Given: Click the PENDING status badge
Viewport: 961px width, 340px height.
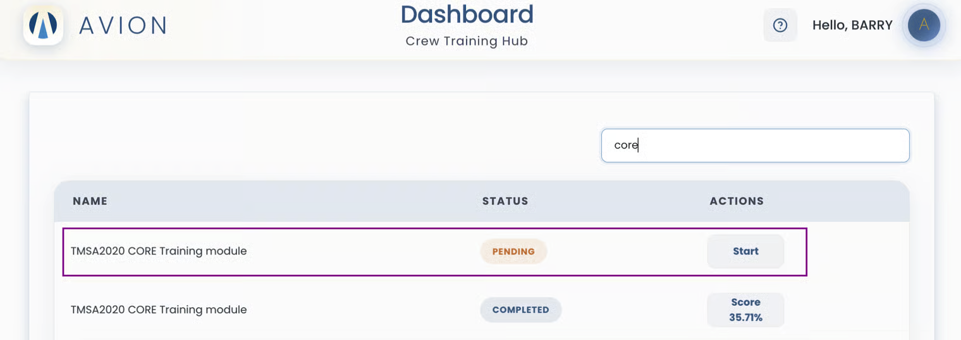Looking at the screenshot, I should (x=513, y=252).
